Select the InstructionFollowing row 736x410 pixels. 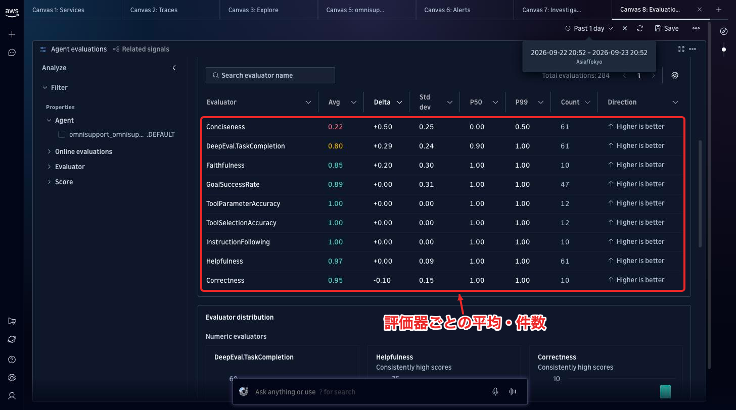[443, 242]
